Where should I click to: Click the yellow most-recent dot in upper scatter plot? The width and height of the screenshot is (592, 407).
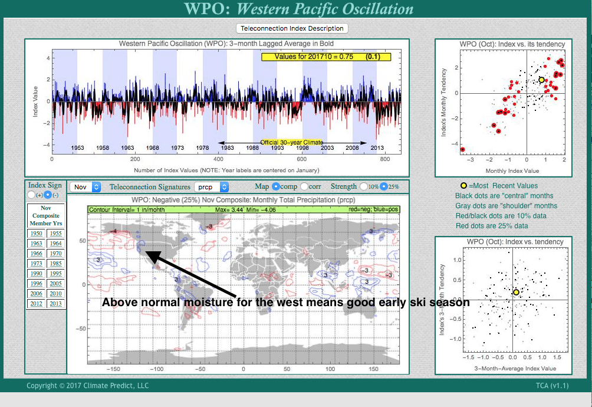541,80
